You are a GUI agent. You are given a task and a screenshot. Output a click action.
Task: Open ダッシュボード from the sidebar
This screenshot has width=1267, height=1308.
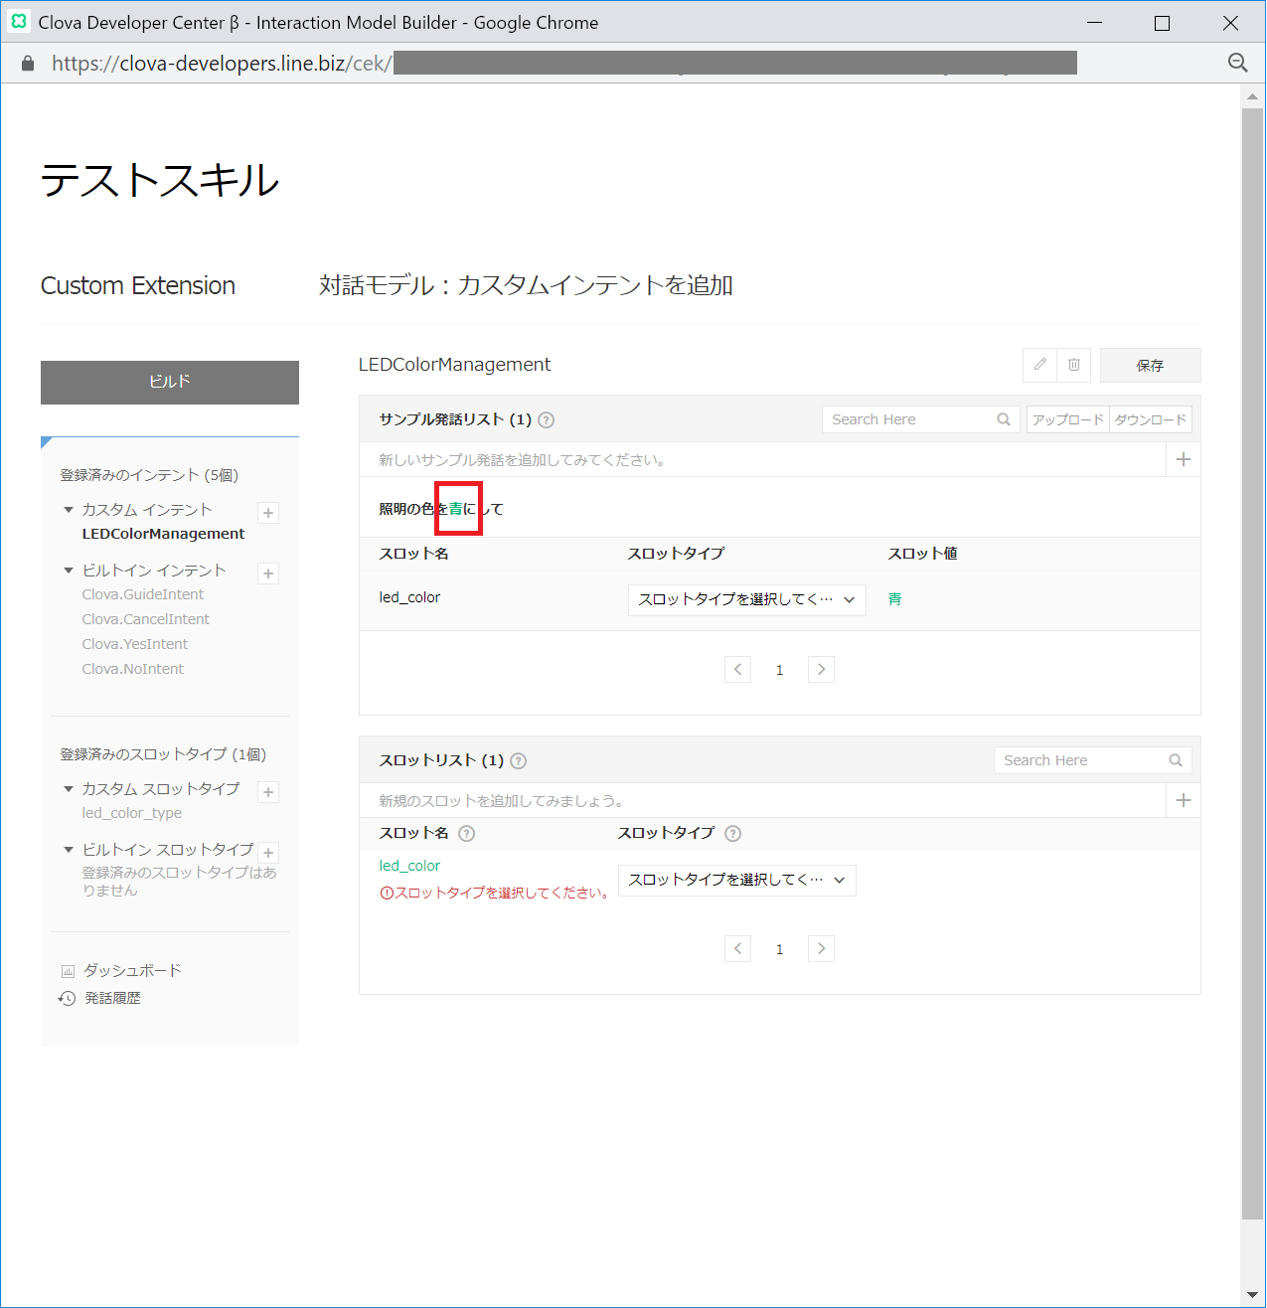pyautogui.click(x=131, y=970)
